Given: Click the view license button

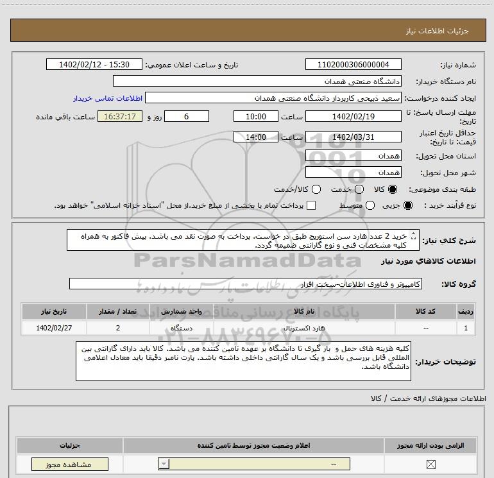Looking at the screenshot, I should point(70,464).
